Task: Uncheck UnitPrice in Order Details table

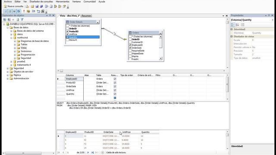Action: point(67,34)
